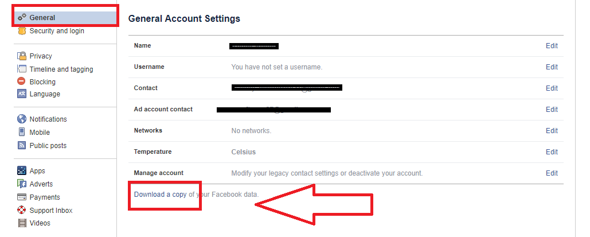
Task: Open the Apps settings section
Action: 37,171
